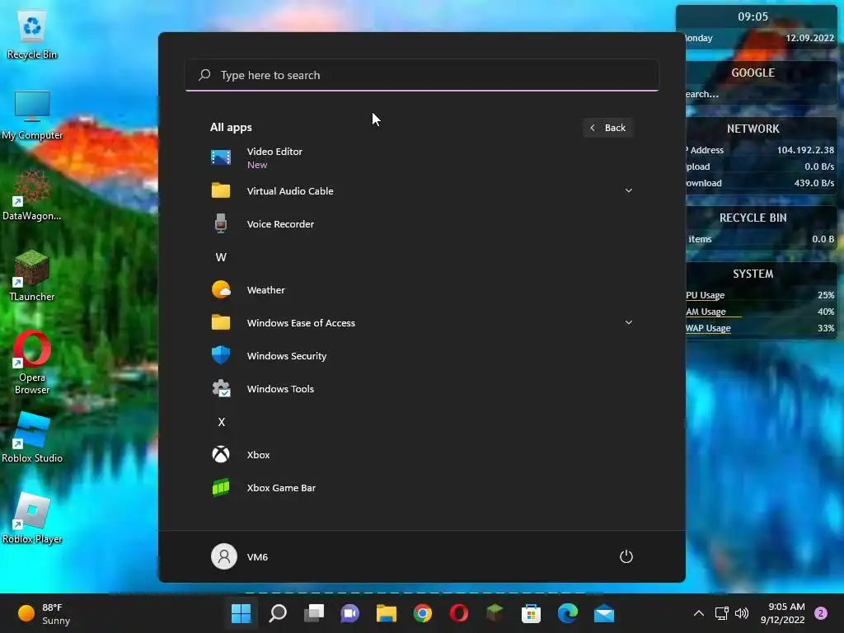Open the Chat icon on taskbar
This screenshot has width=844, height=633.
pos(349,613)
